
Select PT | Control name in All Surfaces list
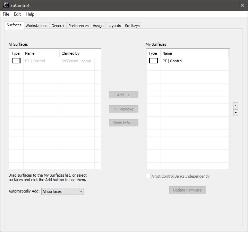pos(35,61)
